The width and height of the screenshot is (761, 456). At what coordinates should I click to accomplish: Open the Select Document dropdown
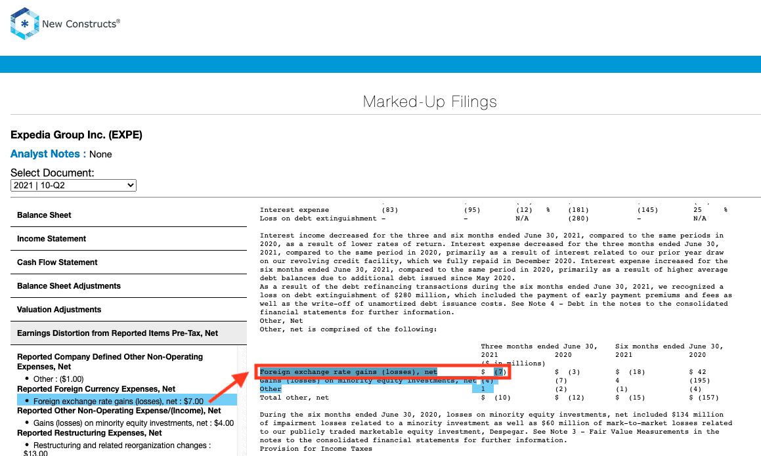pyautogui.click(x=74, y=185)
